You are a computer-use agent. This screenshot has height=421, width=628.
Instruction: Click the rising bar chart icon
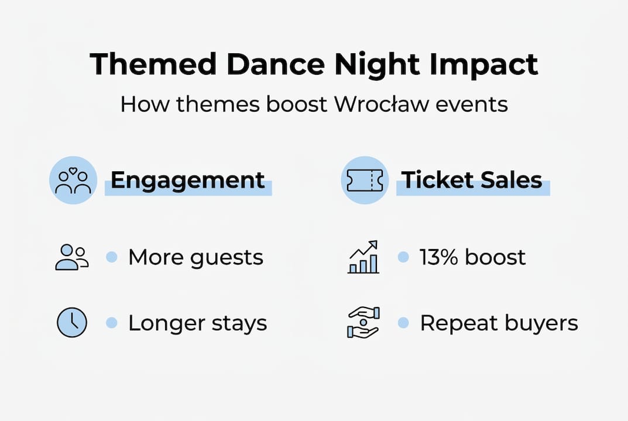[363, 257]
